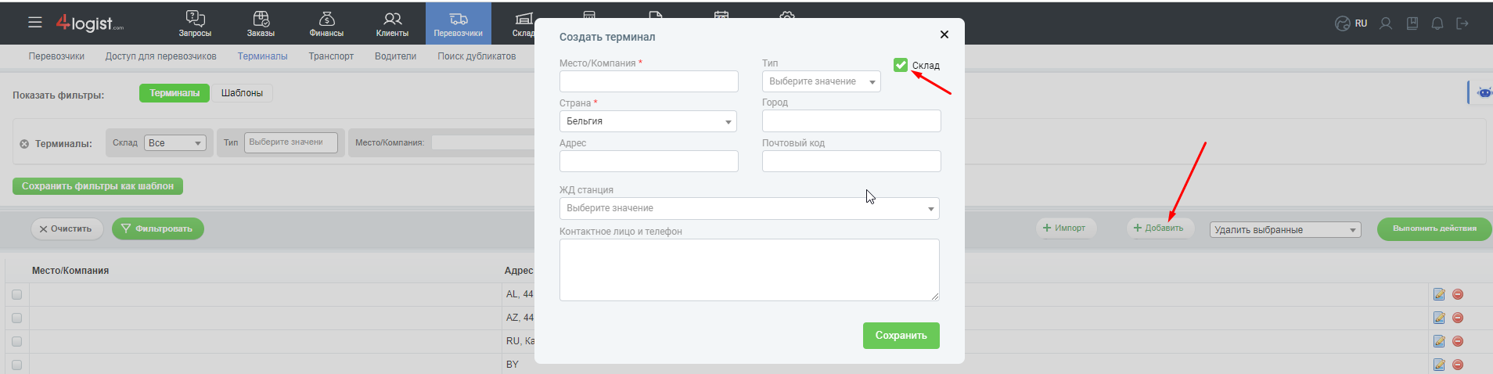This screenshot has height=374, width=1493.
Task: Remove the Терминалы filter with x icon
Action: click(x=24, y=144)
